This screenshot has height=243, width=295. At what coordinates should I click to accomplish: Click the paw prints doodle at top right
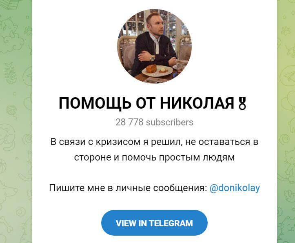pos(286,31)
